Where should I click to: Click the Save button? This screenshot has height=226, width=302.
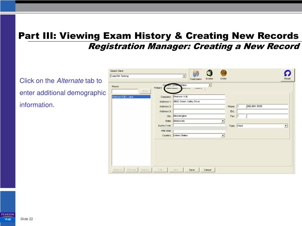pos(192,170)
